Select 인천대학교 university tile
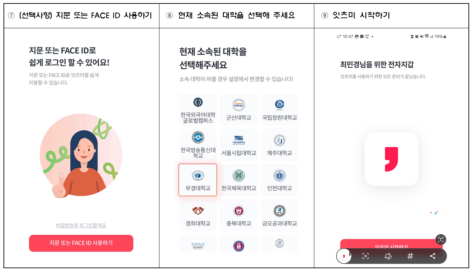This screenshot has width=473, height=271. [279, 180]
